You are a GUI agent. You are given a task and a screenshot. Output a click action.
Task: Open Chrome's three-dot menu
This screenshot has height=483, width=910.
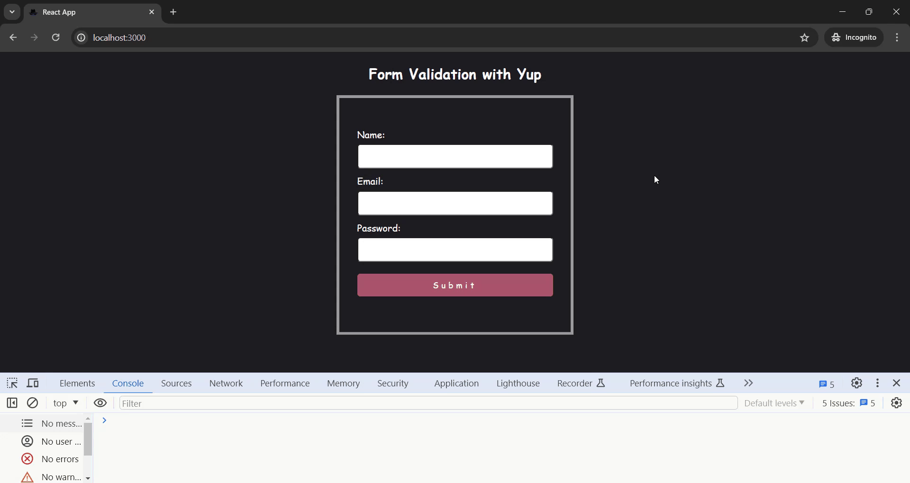[897, 37]
